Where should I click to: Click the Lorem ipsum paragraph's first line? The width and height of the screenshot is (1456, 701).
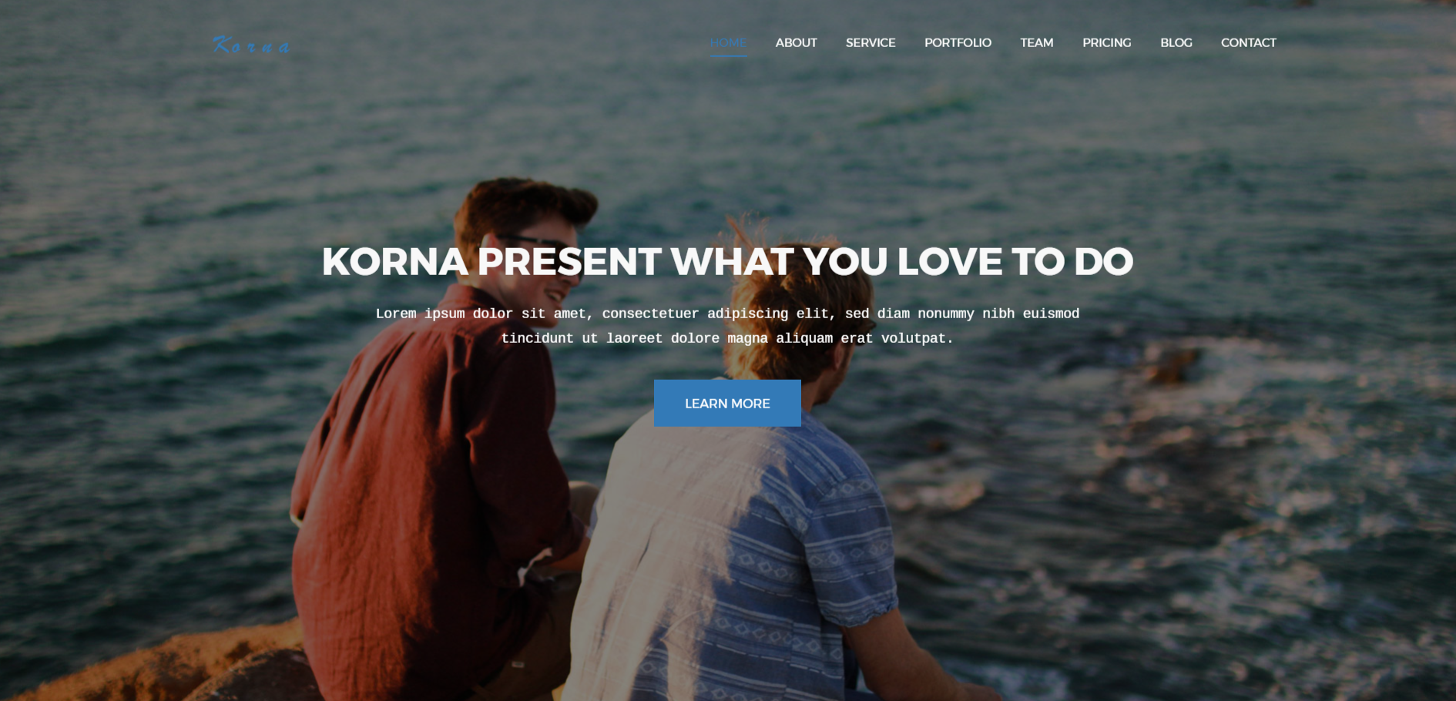pyautogui.click(x=727, y=314)
